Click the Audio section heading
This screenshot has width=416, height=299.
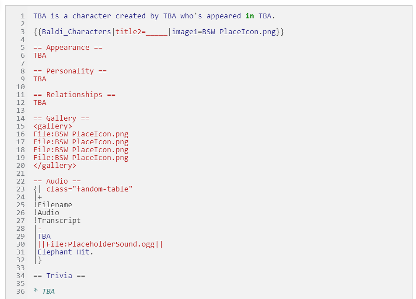coord(57,181)
